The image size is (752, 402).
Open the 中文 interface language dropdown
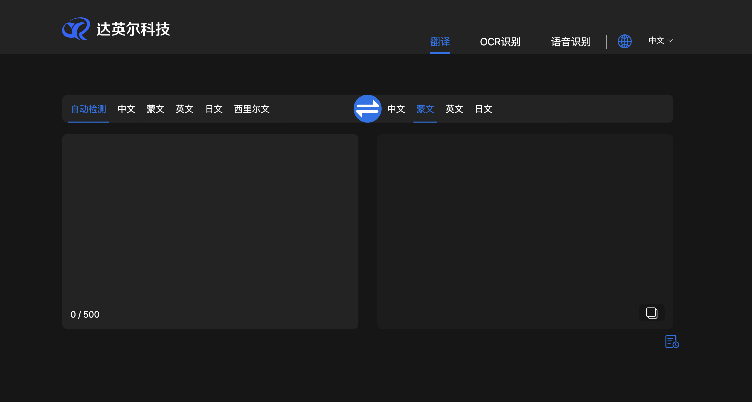[x=660, y=41]
